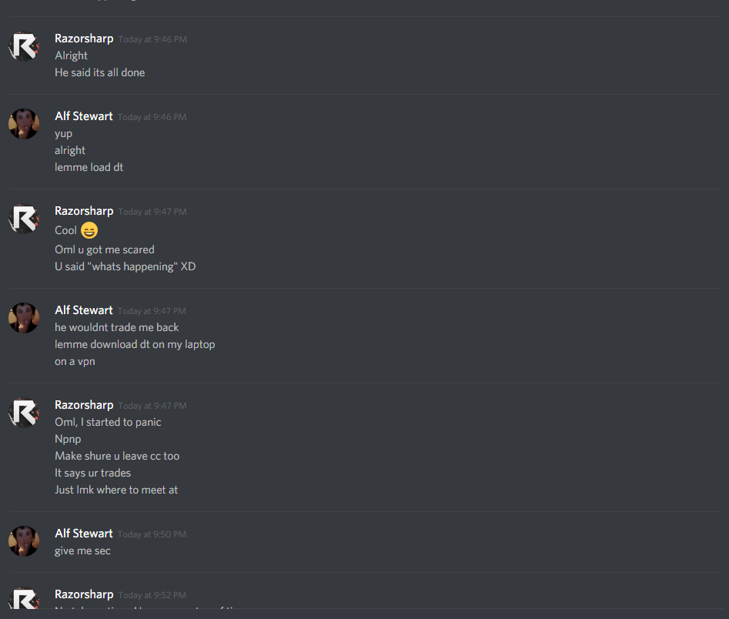Open Alf Stewart's avatar next to "yup"
The height and width of the screenshot is (619, 729).
coord(24,124)
